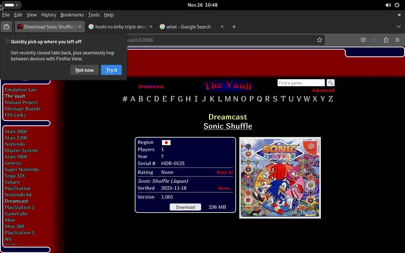Open Emulation Lair in the sidebar
The width and height of the screenshot is (405, 253).
(x=21, y=90)
